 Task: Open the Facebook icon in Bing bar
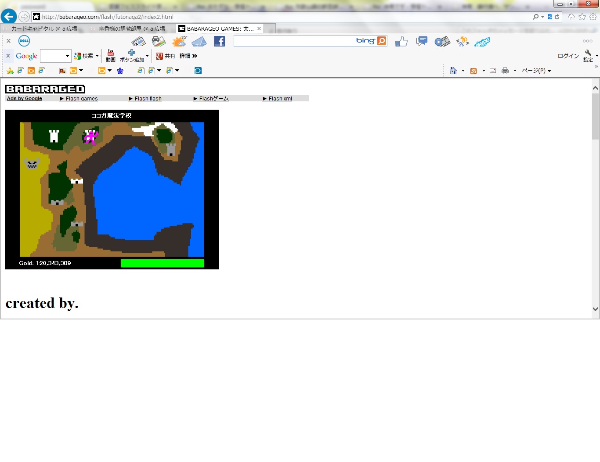pyautogui.click(x=219, y=41)
